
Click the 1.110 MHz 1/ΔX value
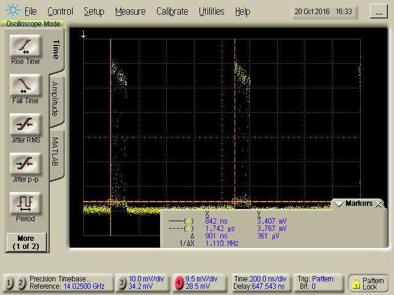click(x=222, y=243)
